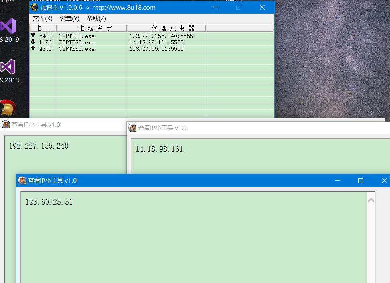Screen dimensions: 390x283
Task: Open Visual Studio 2013 desktop shortcut
Action: (x=8, y=71)
